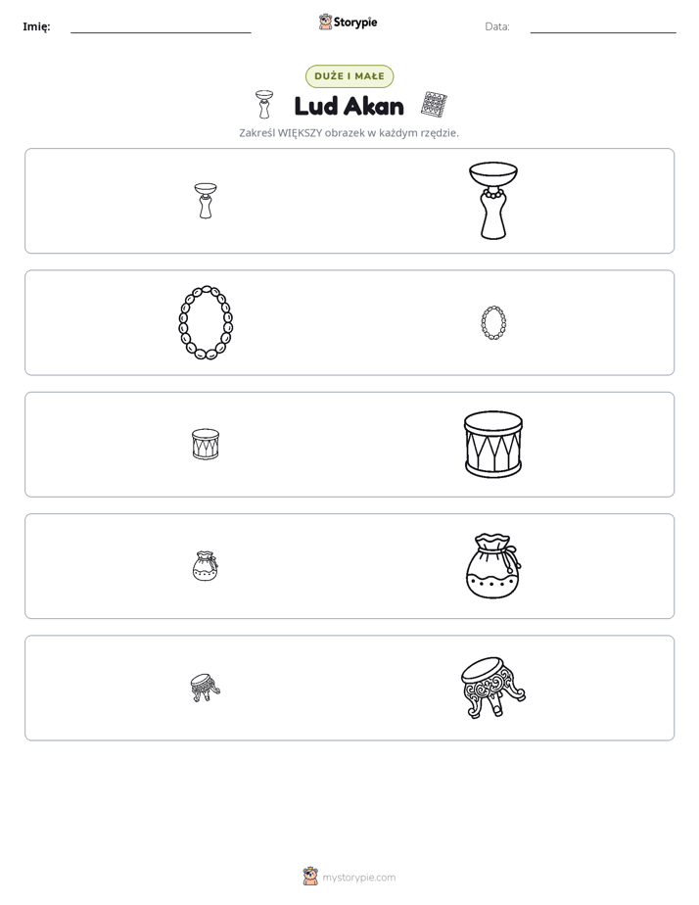Choose the large bead necklace picture
699x905 pixels.
coord(206,322)
